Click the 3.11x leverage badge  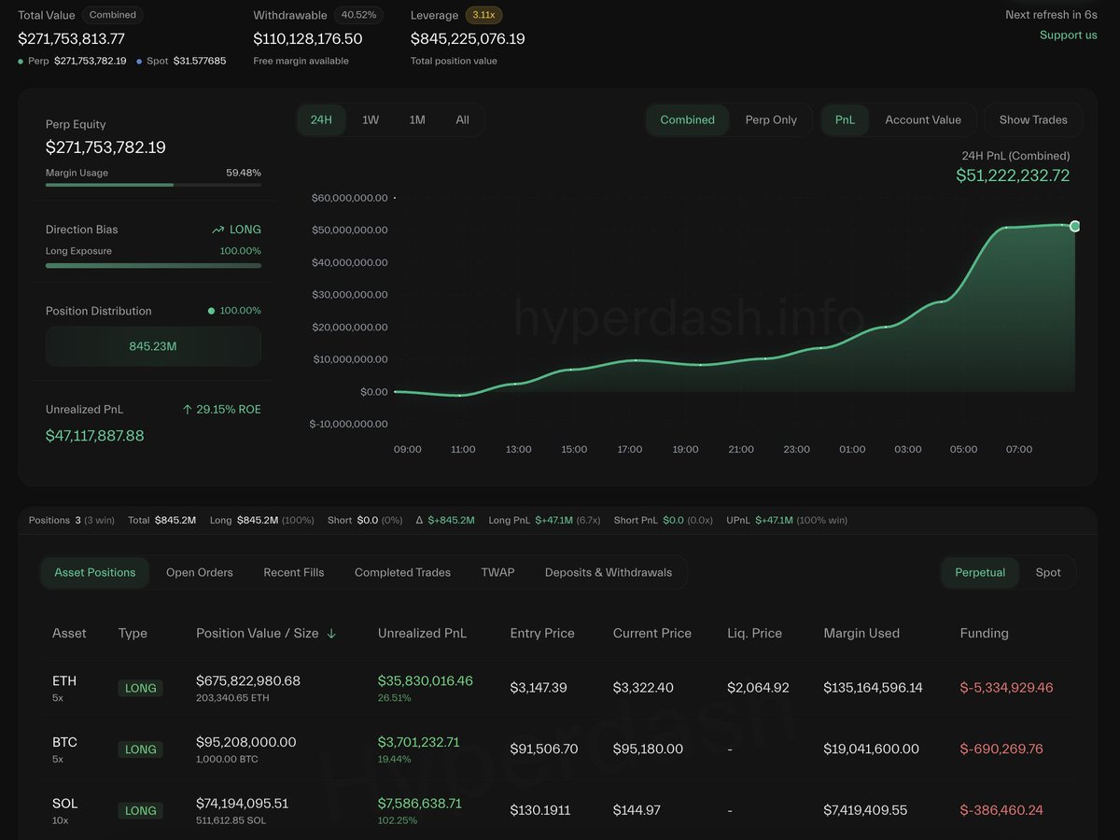click(x=483, y=15)
